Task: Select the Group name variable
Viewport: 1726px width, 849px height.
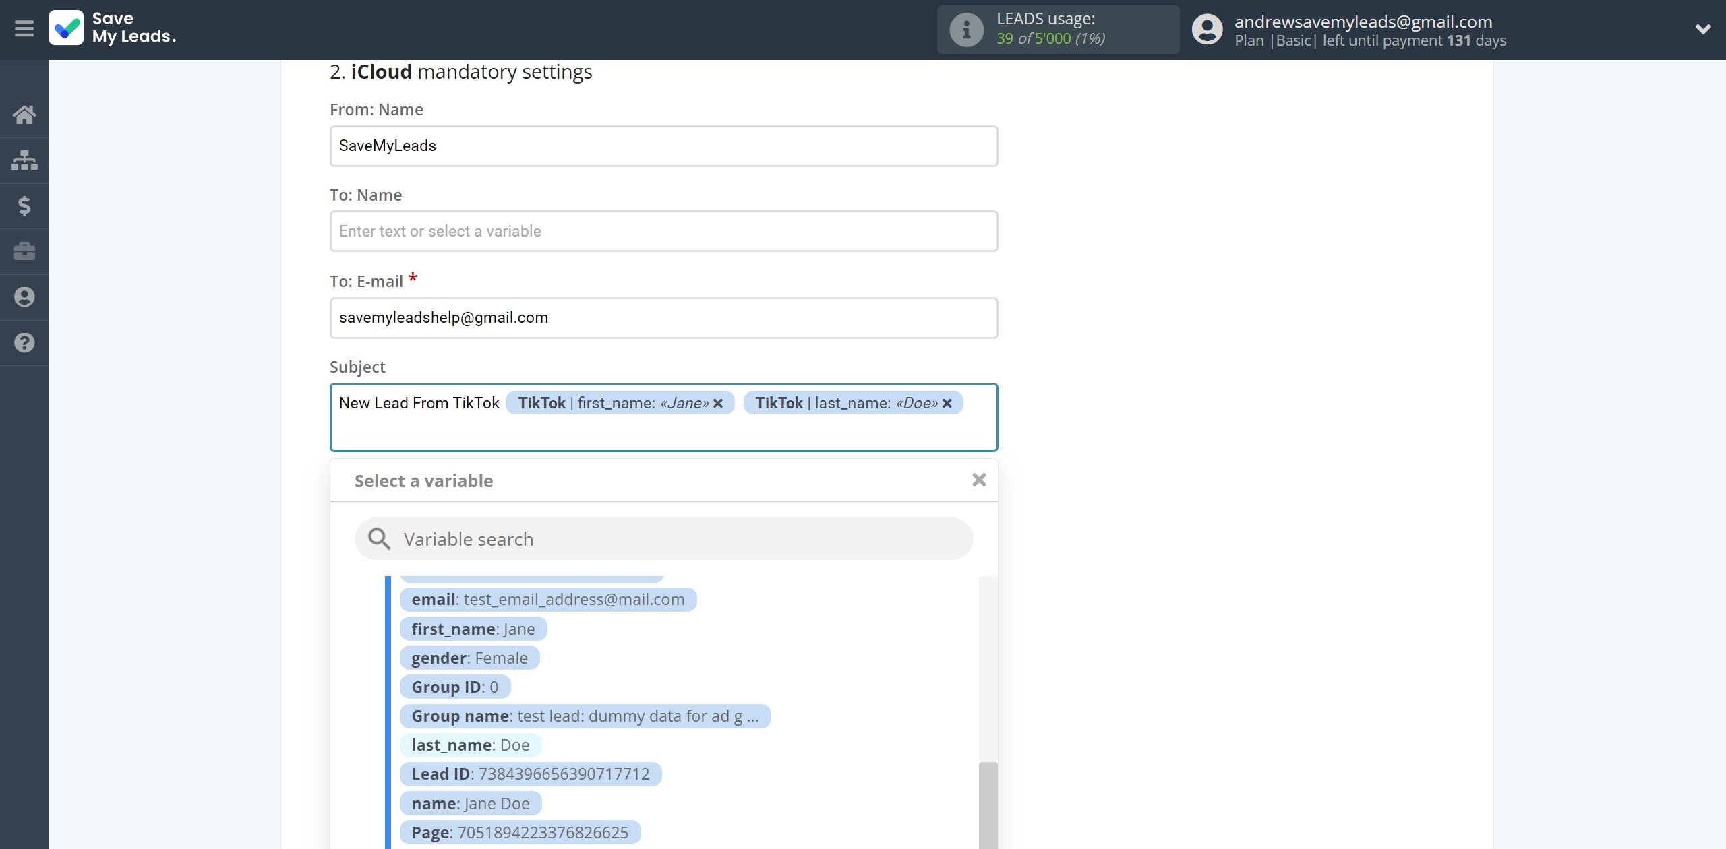Action: pyautogui.click(x=585, y=716)
